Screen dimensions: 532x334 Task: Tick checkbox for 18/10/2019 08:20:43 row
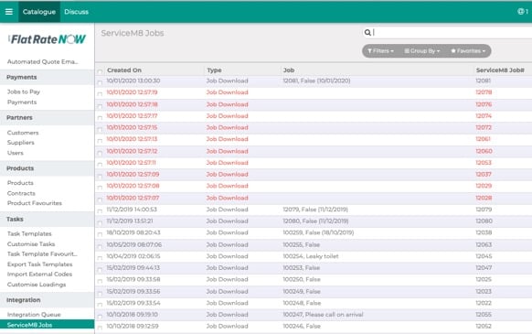(100, 234)
